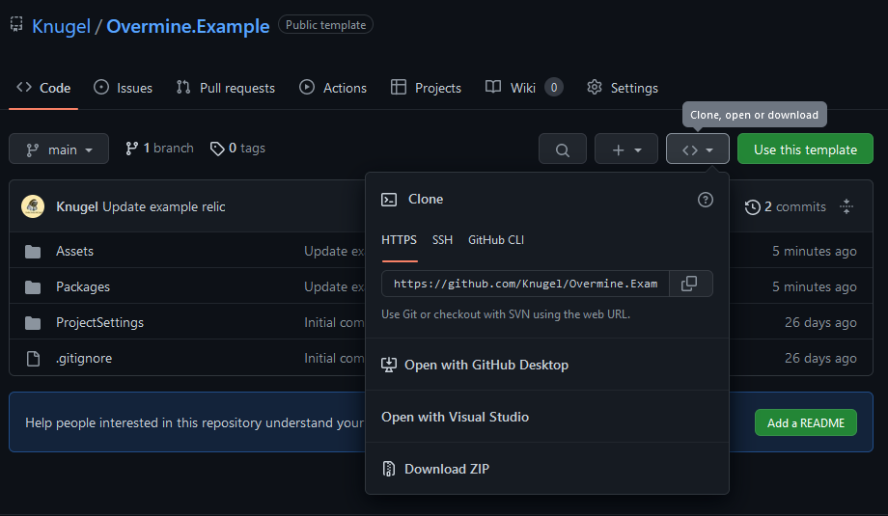
Task: Select the SSH clone tab
Action: (x=442, y=240)
